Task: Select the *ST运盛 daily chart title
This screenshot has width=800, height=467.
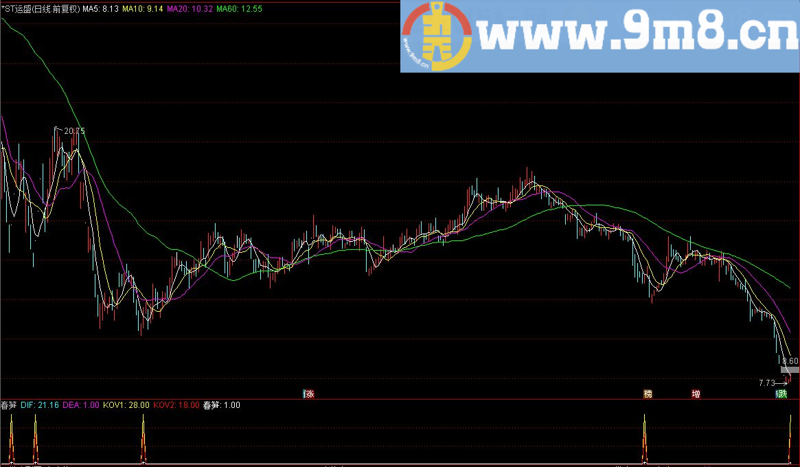Action: click(41, 9)
